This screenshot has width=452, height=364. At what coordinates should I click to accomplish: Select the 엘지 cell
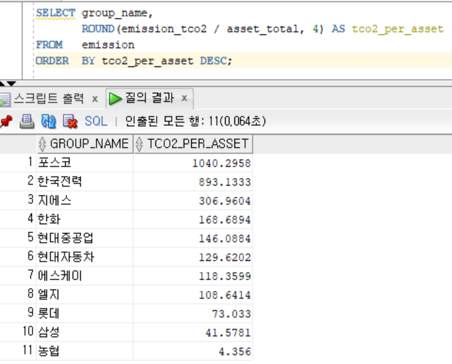[85, 294]
